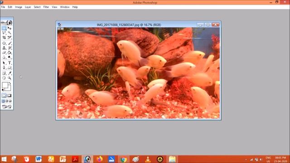The height and width of the screenshot is (163, 290).
Task: Enable Full Screen mode
Action: pos(10,101)
